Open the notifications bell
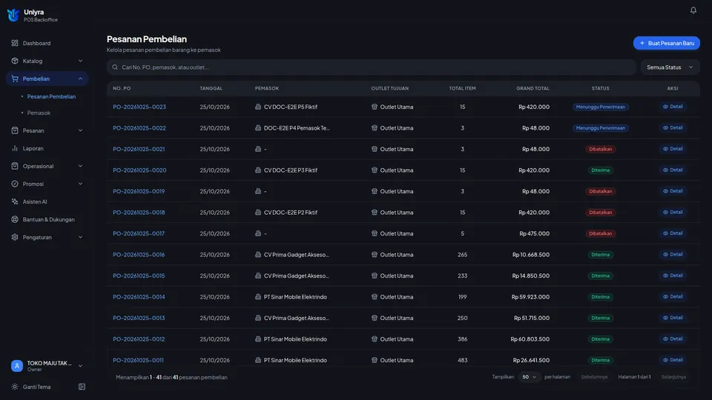The width and height of the screenshot is (712, 400). click(x=693, y=10)
